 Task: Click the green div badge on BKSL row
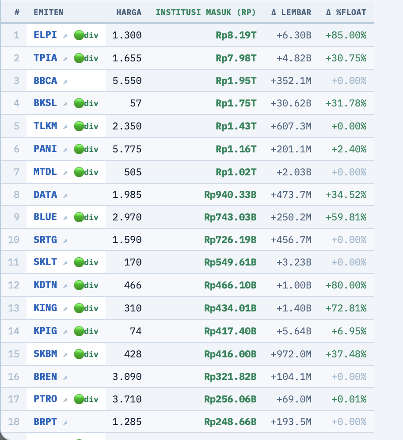pos(86,103)
